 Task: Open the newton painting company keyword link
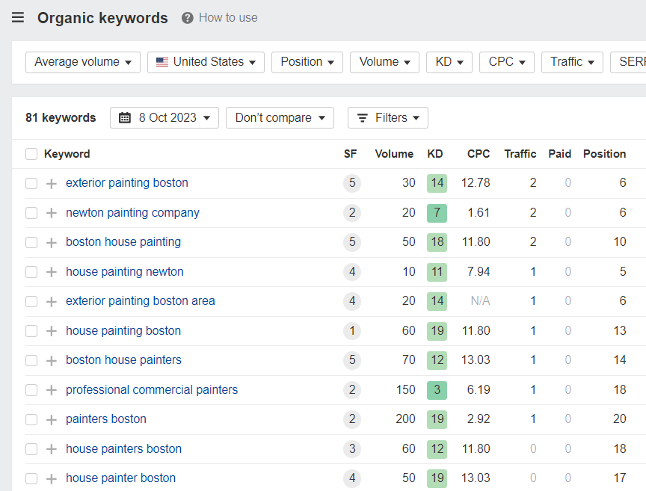(x=132, y=212)
